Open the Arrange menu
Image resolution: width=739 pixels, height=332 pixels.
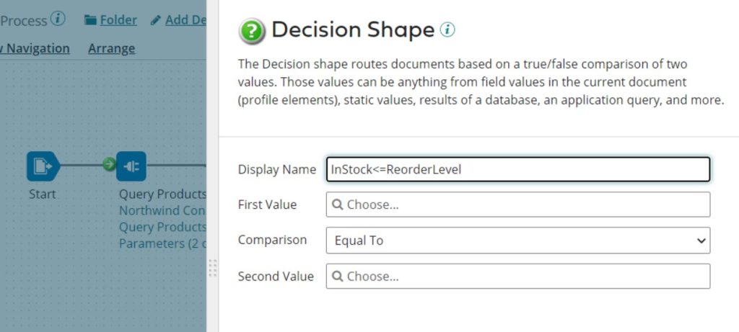pyautogui.click(x=111, y=48)
